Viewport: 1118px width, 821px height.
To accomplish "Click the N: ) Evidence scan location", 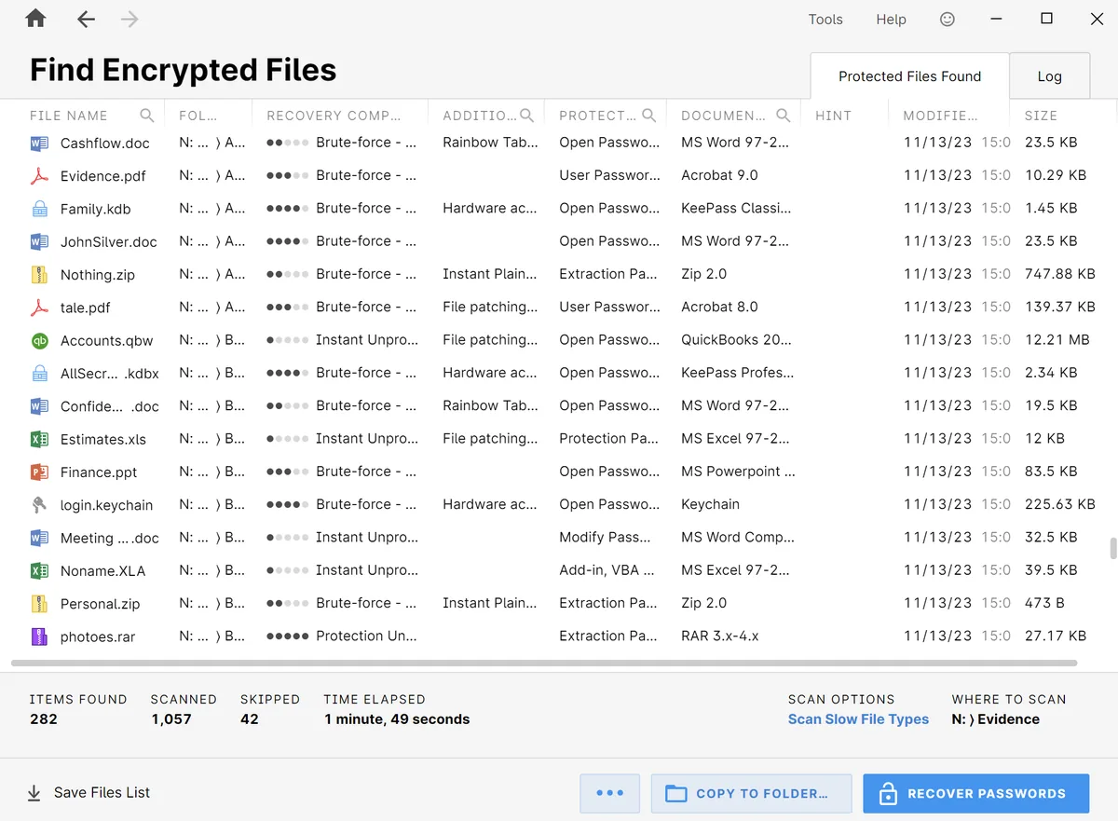I will (995, 719).
